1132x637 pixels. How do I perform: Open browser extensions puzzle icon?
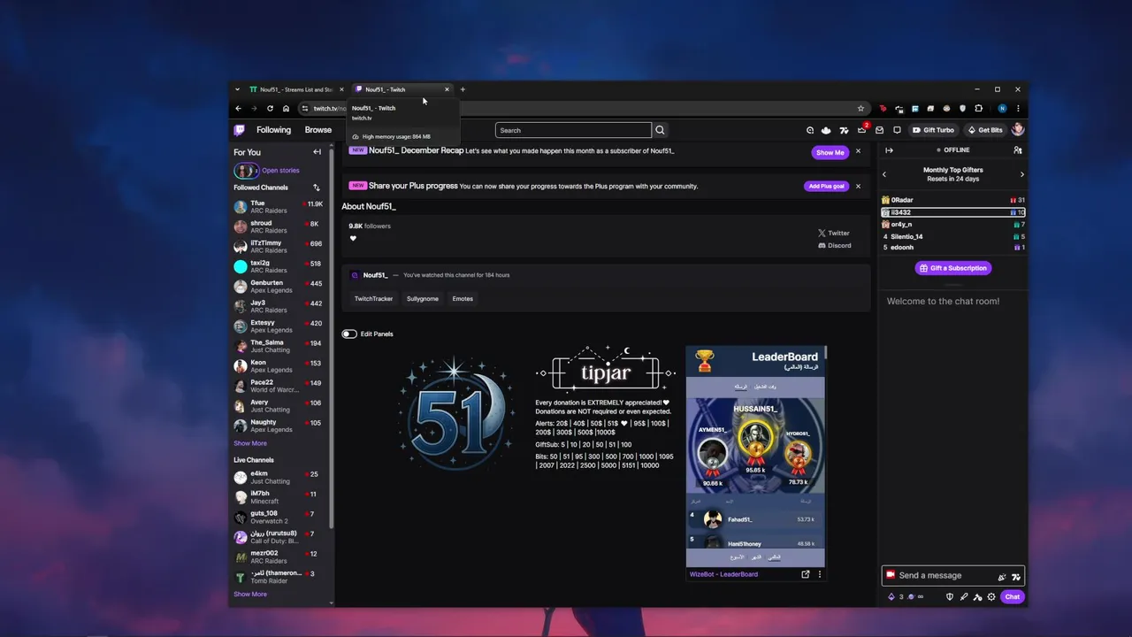coord(978,109)
